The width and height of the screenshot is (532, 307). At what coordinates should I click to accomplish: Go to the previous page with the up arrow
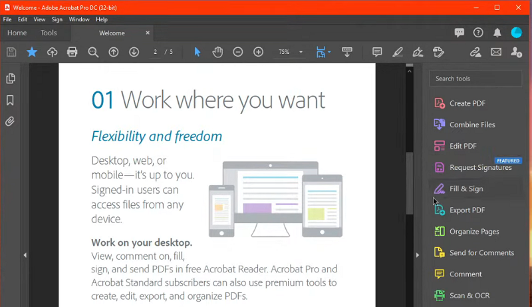pos(114,52)
